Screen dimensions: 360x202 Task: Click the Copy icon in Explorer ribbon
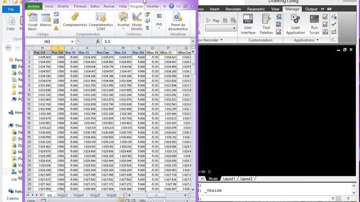point(10,23)
